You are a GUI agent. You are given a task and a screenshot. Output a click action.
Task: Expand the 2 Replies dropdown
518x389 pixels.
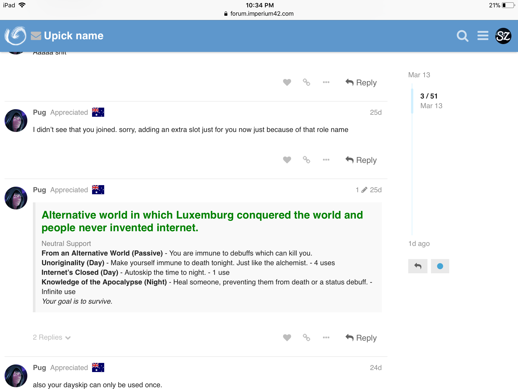click(x=52, y=337)
